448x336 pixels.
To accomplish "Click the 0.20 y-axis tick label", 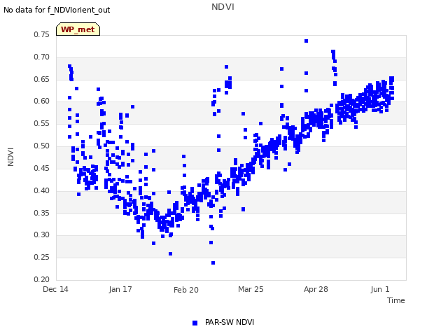I will click(x=41, y=279).
